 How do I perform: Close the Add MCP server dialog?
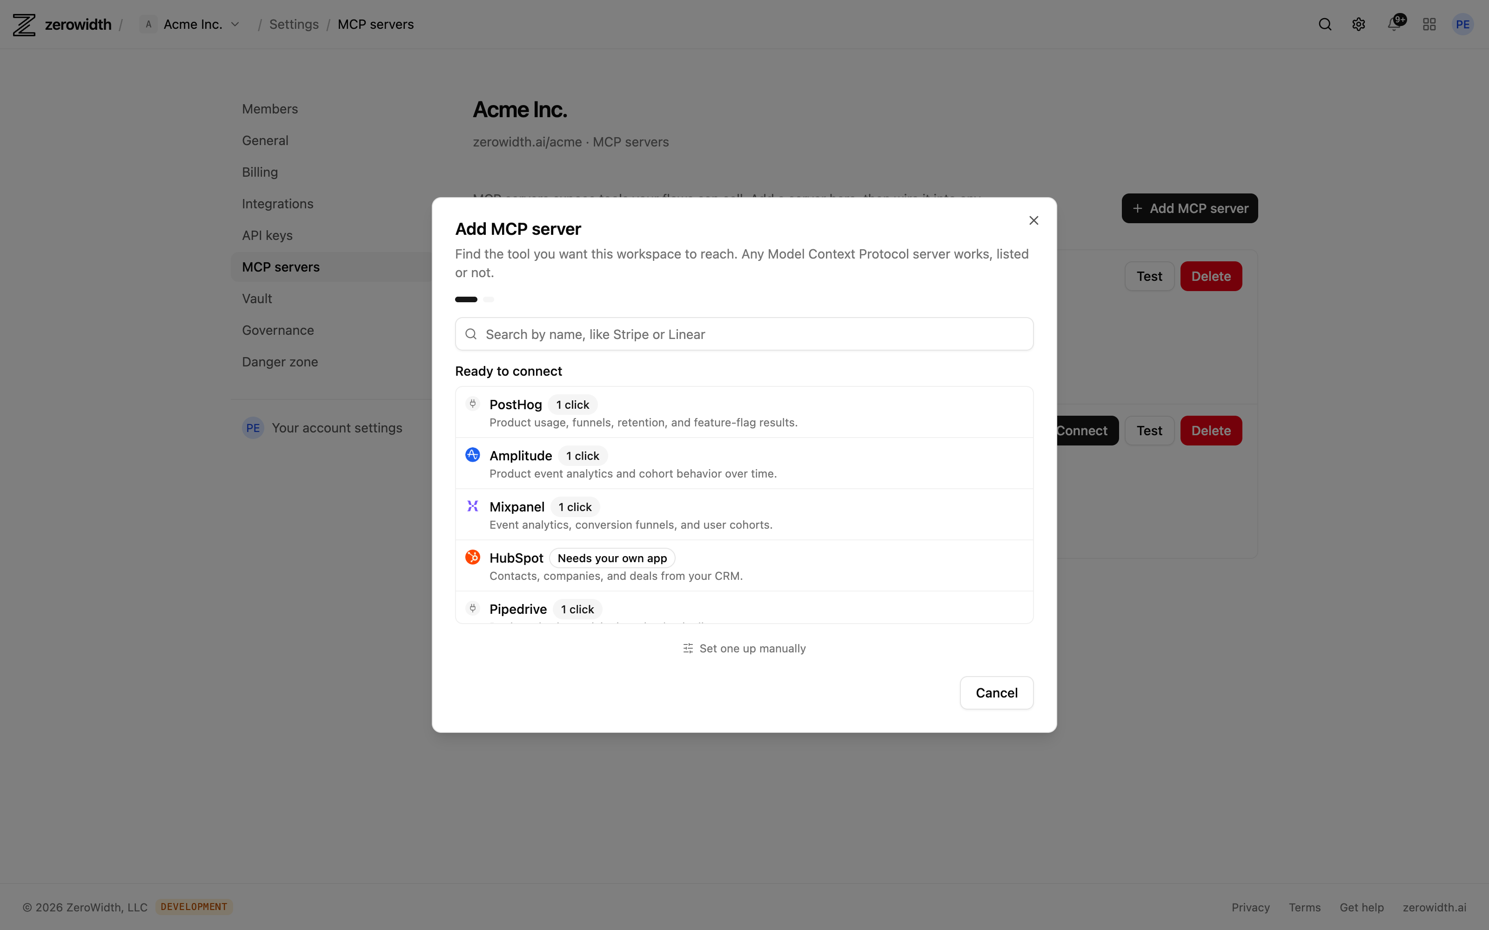[1033, 220]
